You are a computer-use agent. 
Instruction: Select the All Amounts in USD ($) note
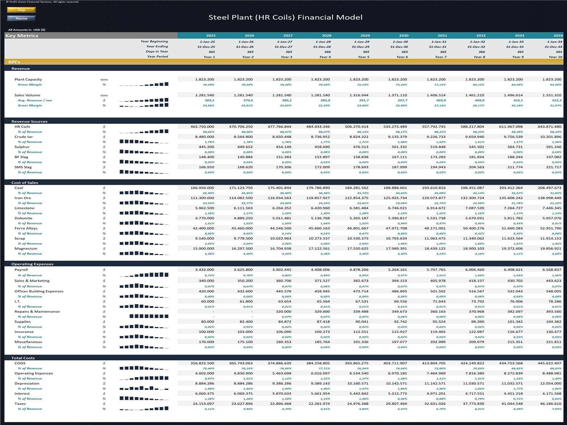[x=27, y=30]
